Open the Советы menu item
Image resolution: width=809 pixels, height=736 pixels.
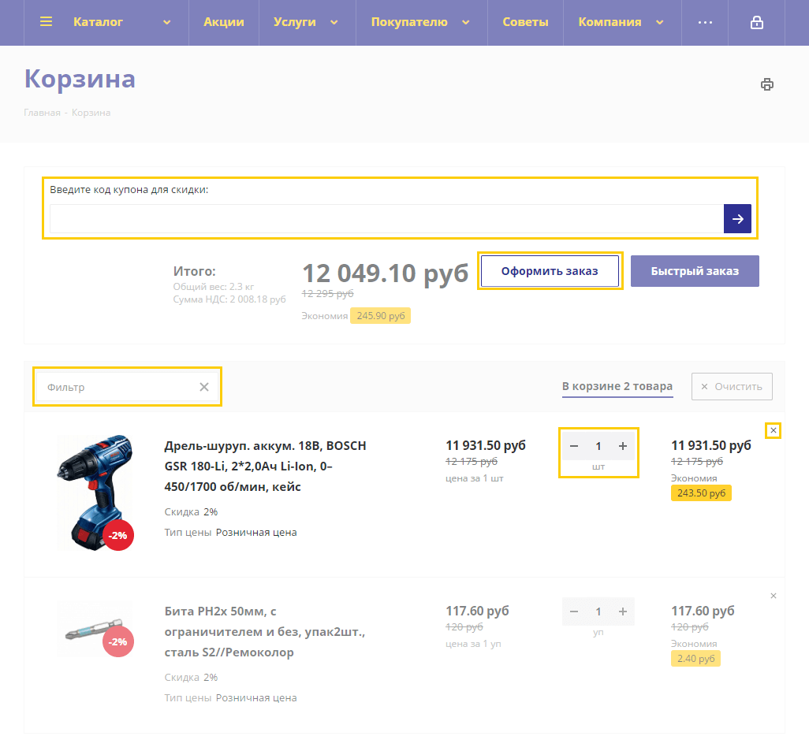[x=525, y=22]
